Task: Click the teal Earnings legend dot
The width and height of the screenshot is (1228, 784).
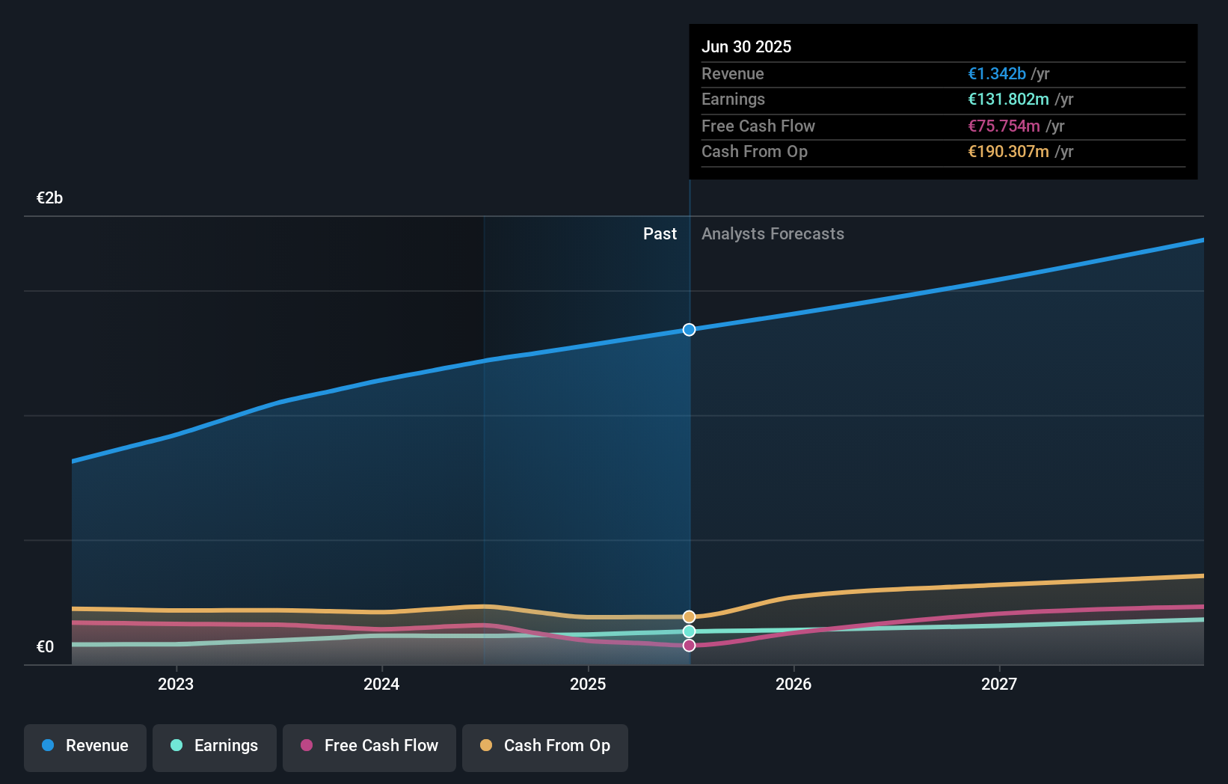Action: point(176,746)
